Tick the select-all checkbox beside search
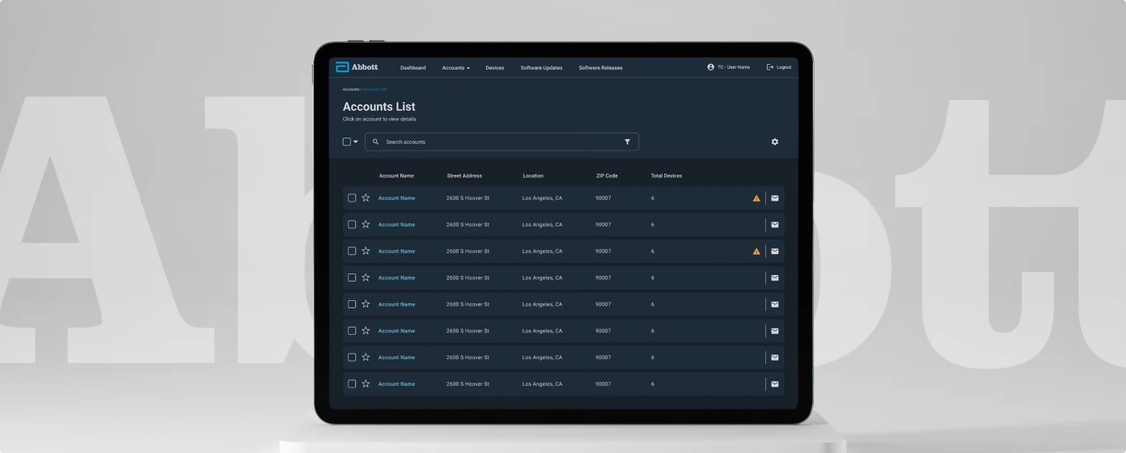 [347, 142]
